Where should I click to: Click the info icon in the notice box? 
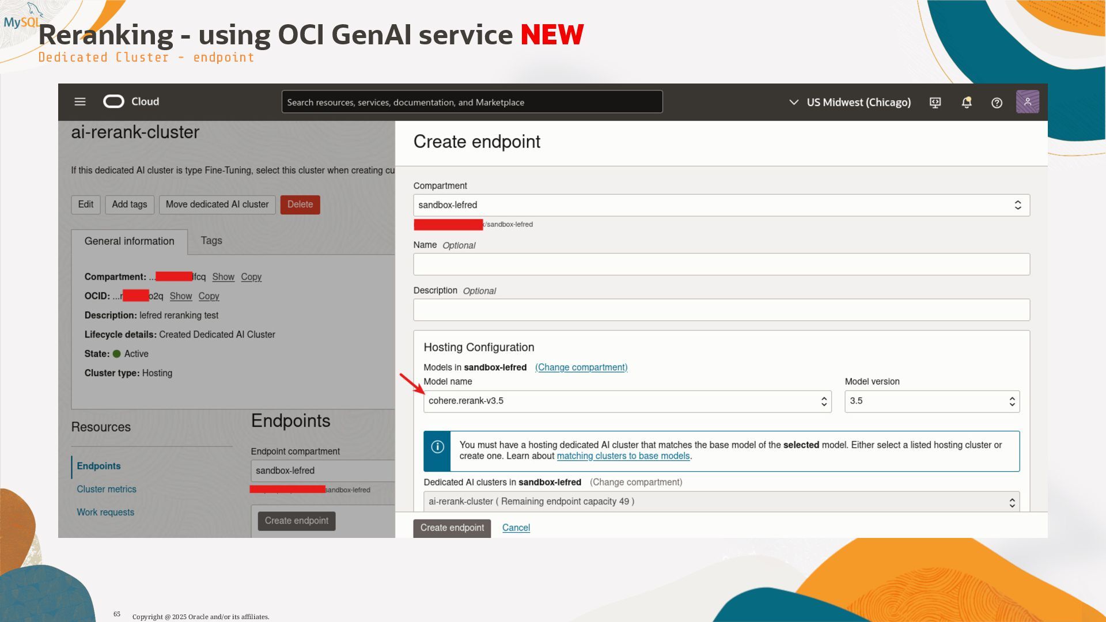tap(437, 447)
